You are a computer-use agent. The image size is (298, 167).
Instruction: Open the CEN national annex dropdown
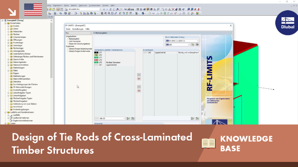(178, 44)
